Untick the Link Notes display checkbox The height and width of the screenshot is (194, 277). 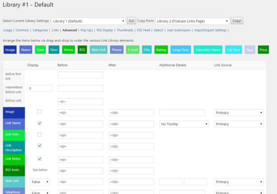pos(40,159)
